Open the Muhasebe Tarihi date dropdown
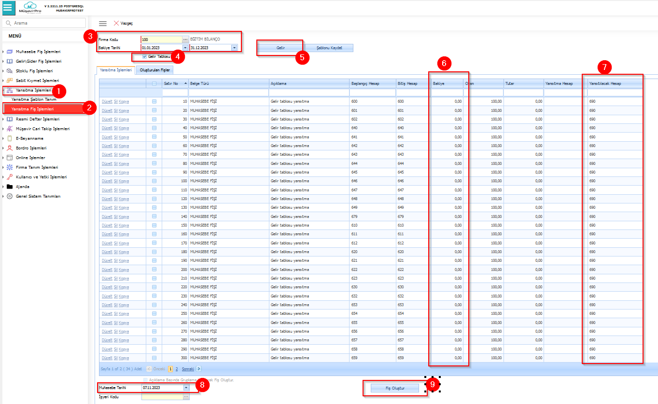 point(186,387)
